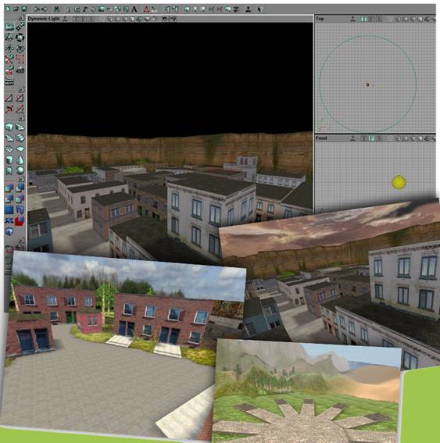Screen dimensions: 440x443
Task: Redo with the right arrow icon
Action: pyautogui.click(x=45, y=9)
